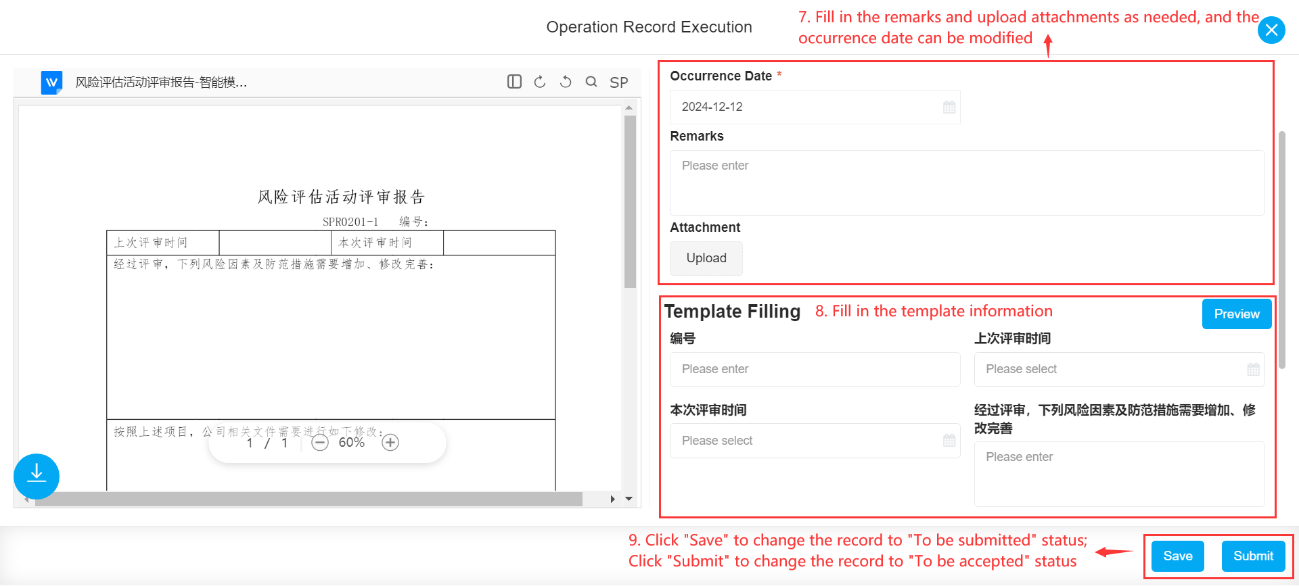The width and height of the screenshot is (1299, 586).
Task: Click the 60% zoom level value
Action: click(351, 443)
